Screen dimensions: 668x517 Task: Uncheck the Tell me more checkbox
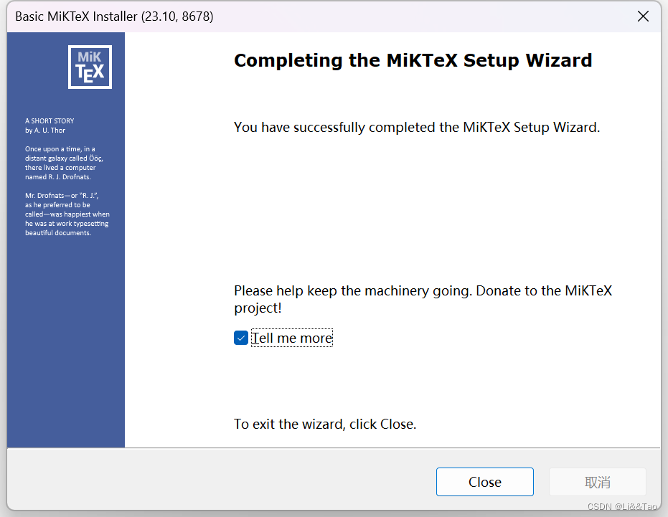(241, 338)
